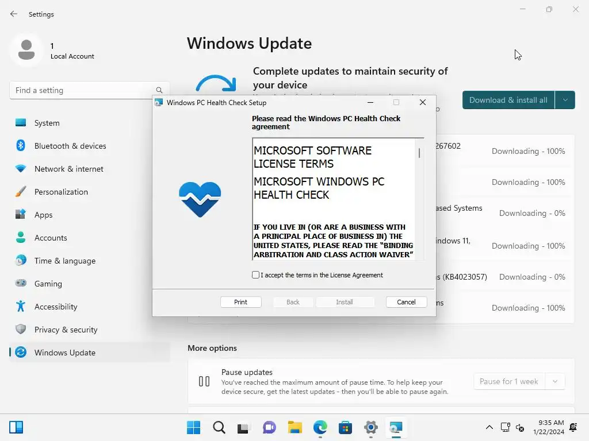
Task: Click the Pause updates label
Action: [247, 372]
